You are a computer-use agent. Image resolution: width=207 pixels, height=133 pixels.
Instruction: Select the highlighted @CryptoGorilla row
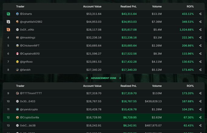point(103,117)
